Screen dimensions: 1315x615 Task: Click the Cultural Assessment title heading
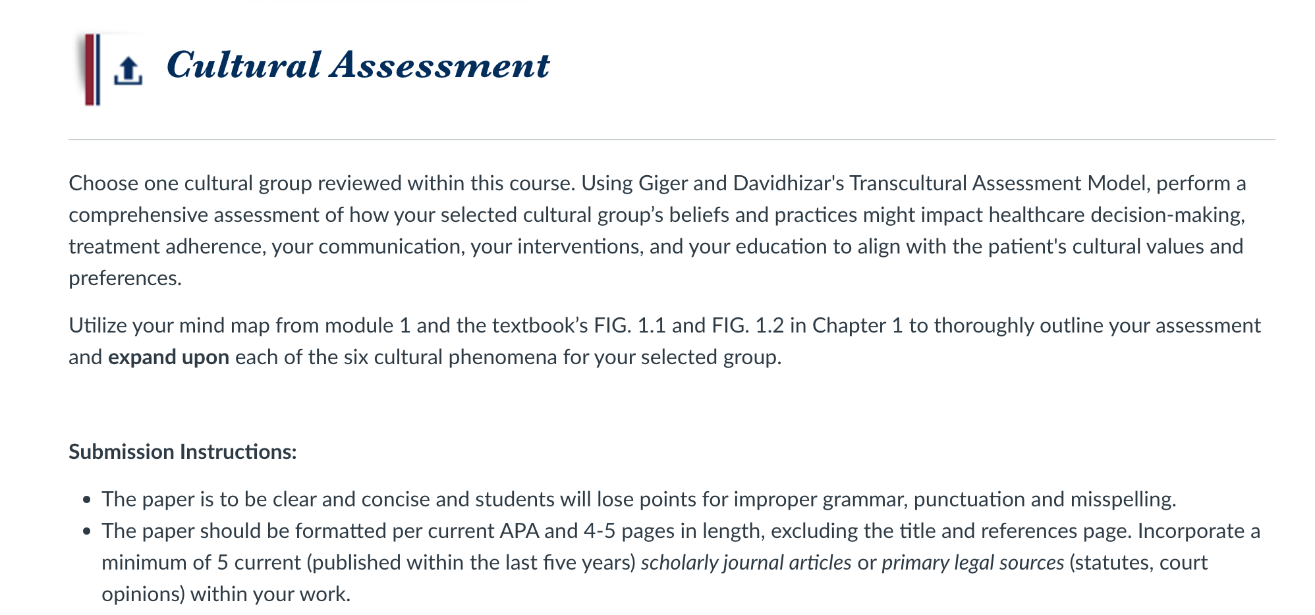click(x=358, y=66)
